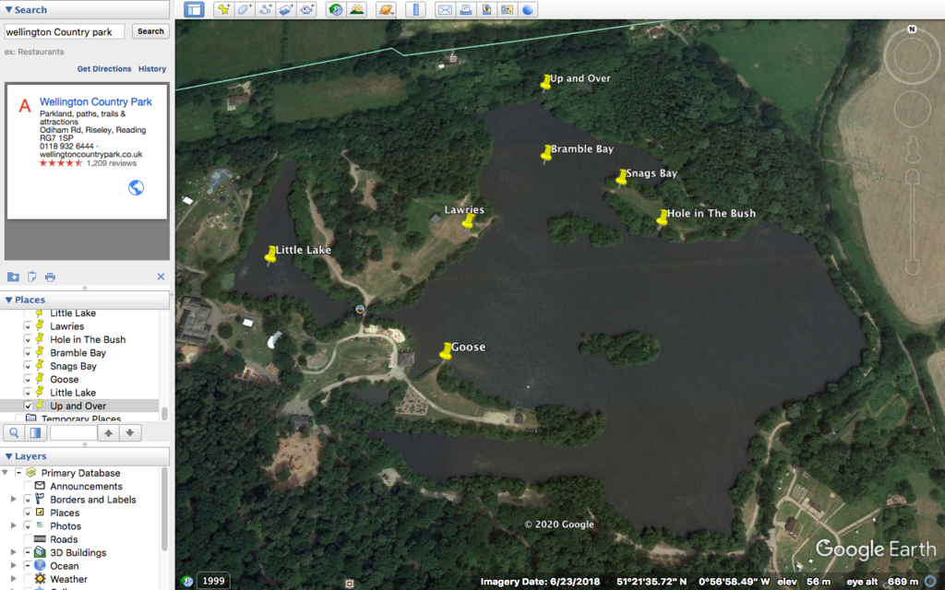Screen dimensions: 945x590
Task: Expand the 3D Buildings layer group
Action: (13, 553)
